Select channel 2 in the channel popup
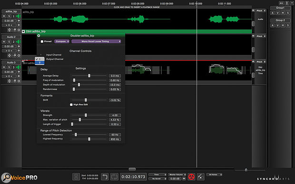Screen dimensions: 295x184 tap(39, 63)
